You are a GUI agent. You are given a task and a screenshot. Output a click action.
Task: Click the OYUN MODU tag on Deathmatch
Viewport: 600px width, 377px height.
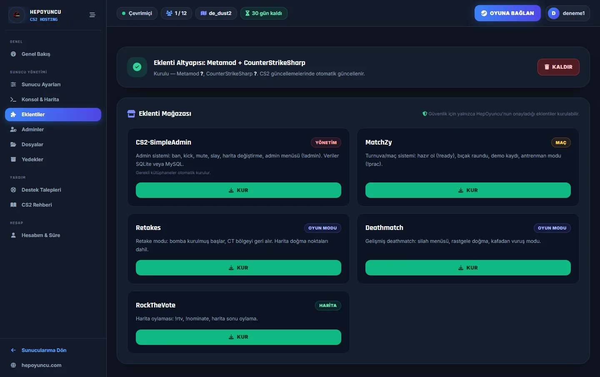(x=552, y=228)
